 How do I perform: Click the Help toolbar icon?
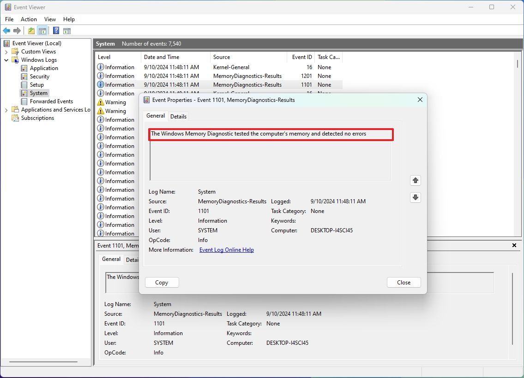56,30
